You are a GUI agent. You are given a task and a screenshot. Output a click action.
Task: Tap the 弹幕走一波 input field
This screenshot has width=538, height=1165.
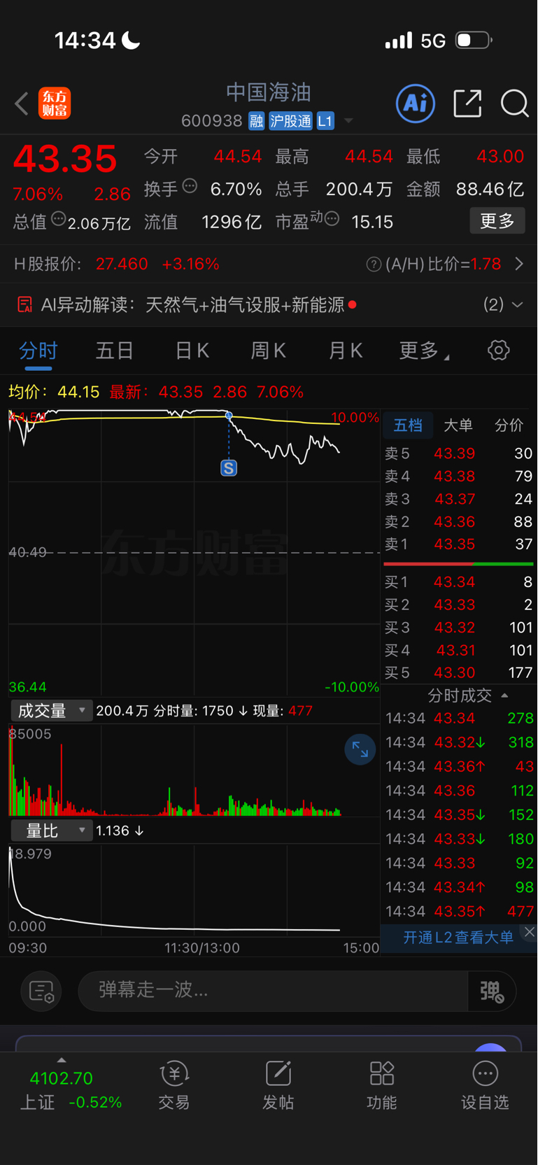[273, 991]
